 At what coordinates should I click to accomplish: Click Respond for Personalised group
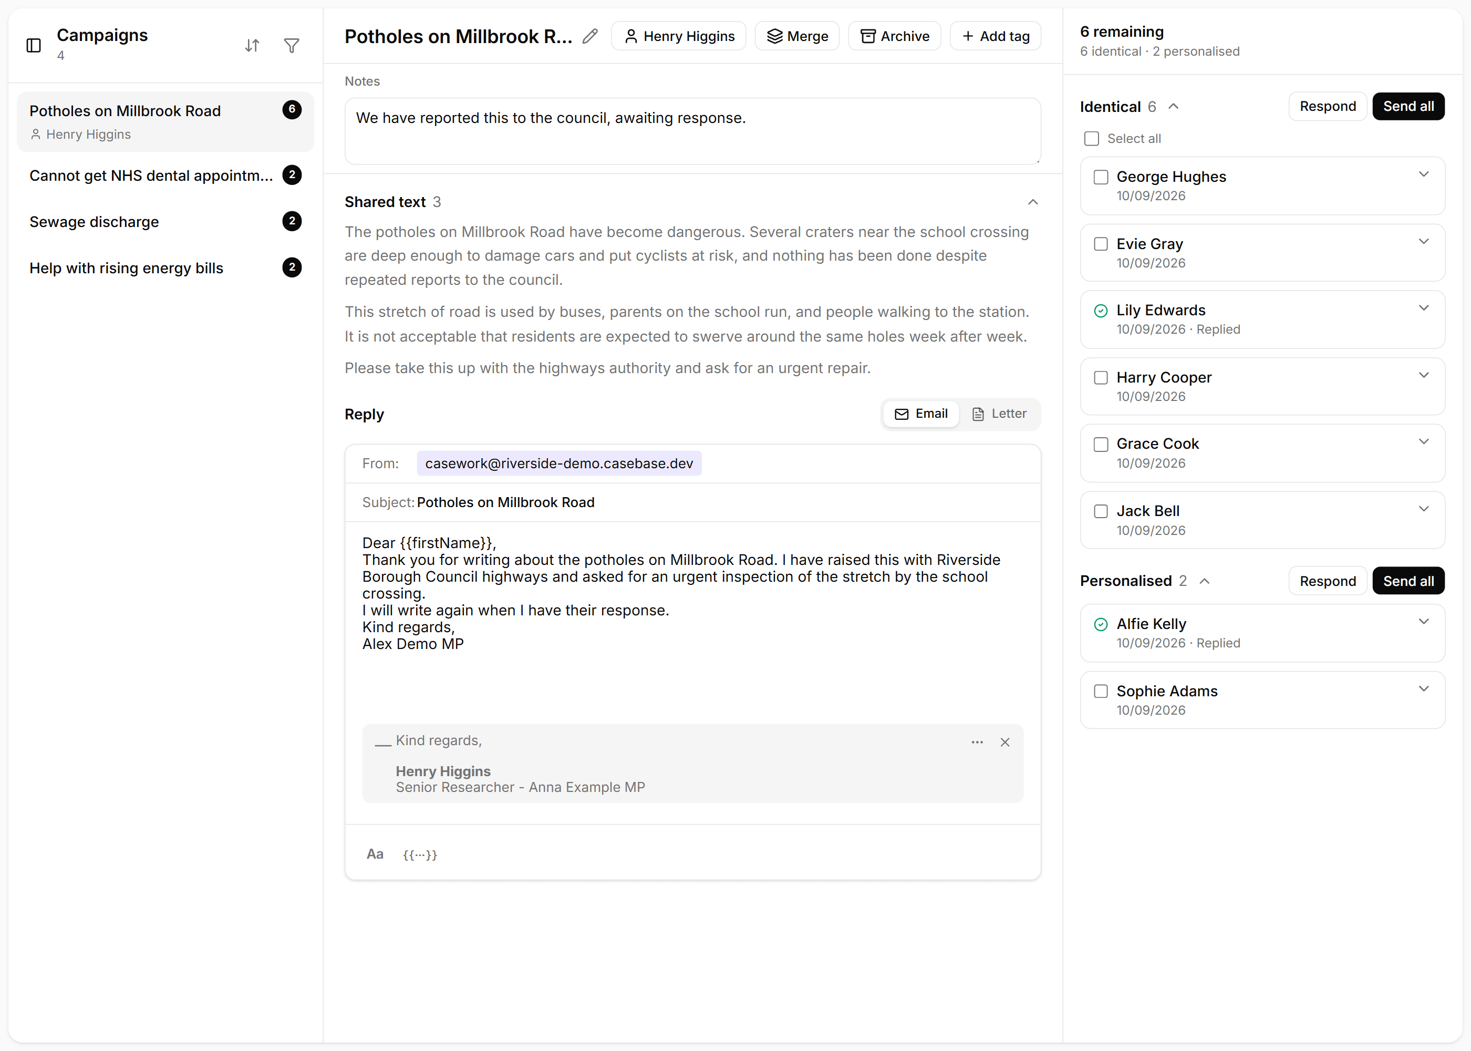coord(1328,581)
